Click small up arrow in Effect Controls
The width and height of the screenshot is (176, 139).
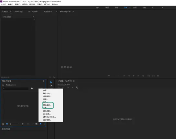point(34,20)
